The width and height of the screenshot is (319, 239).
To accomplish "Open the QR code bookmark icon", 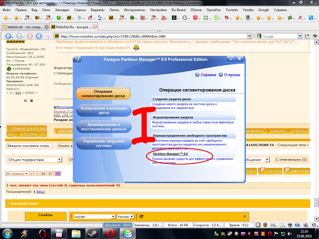I will (x=142, y=18).
